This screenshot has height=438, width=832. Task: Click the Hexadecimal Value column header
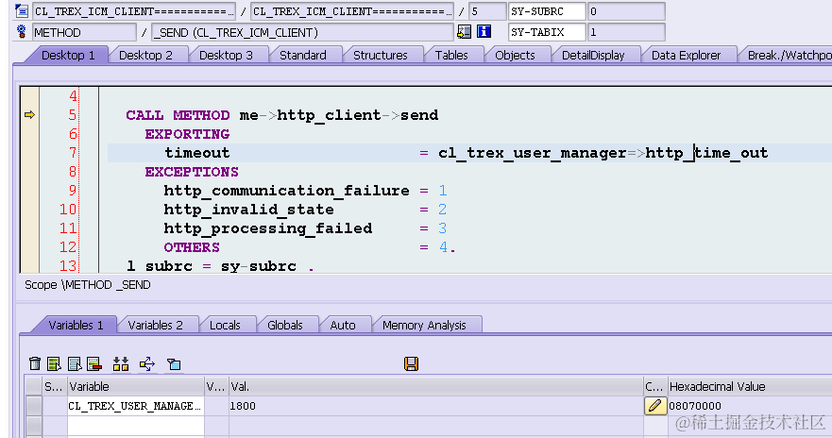coord(749,387)
